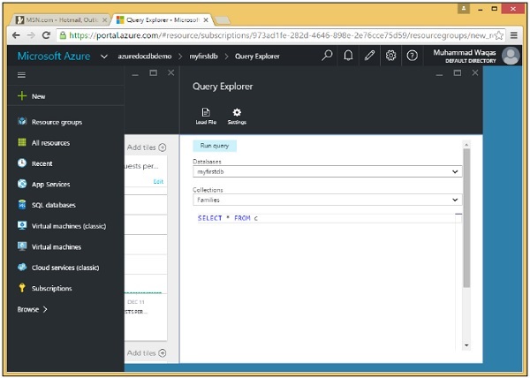Open portal settings gear in top bar
The width and height of the screenshot is (530, 378).
390,56
